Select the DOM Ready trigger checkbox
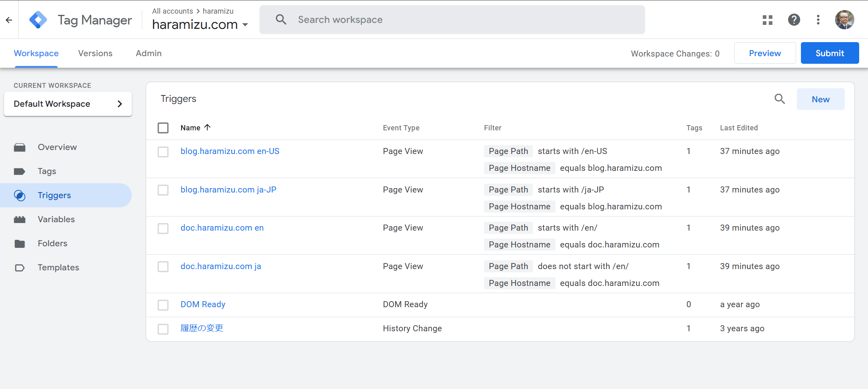The height and width of the screenshot is (389, 868). click(163, 305)
